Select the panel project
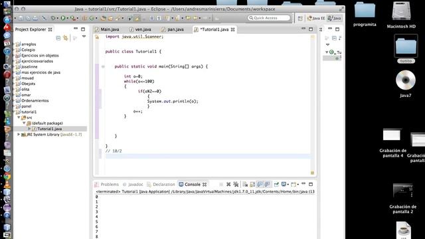Image resolution: width=425 pixels, height=239 pixels. (24, 106)
